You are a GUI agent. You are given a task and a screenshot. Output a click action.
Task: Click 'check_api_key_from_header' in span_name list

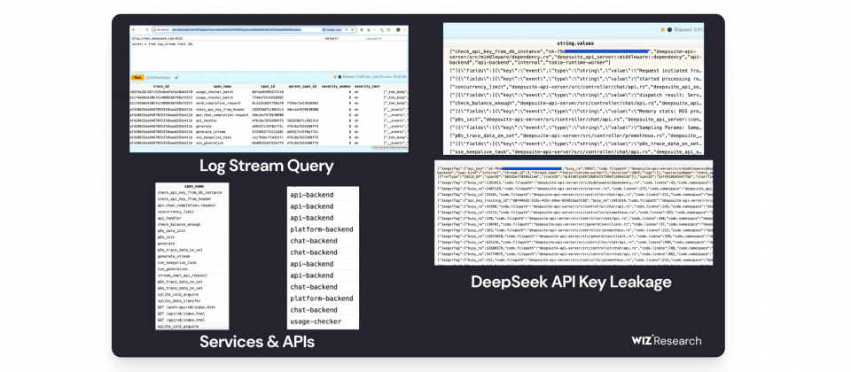[184, 199]
